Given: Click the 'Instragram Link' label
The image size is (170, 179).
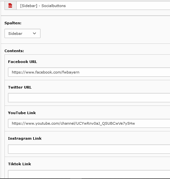Looking at the screenshot, I should coord(25,138).
